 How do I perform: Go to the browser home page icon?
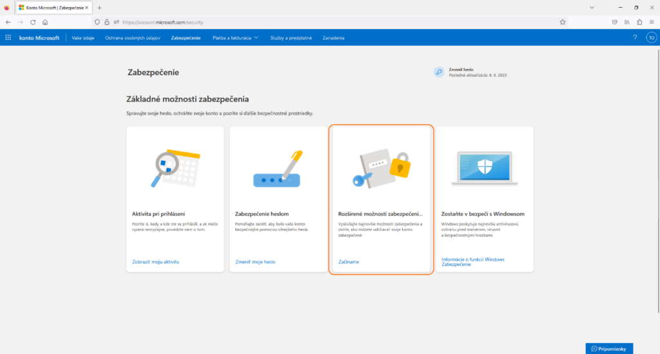45,22
